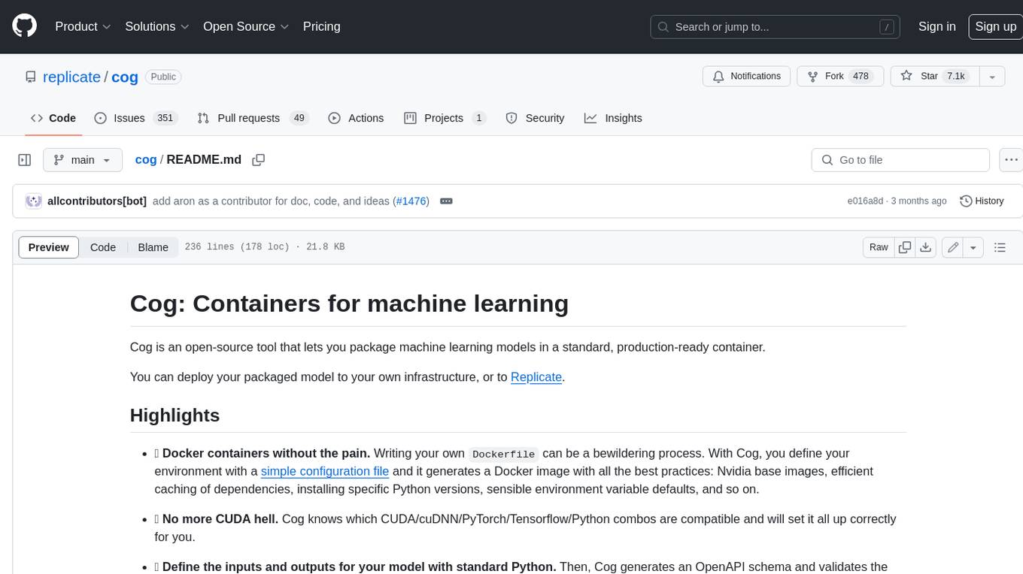
Task: Follow the Replicate link in the README
Action: 536,377
